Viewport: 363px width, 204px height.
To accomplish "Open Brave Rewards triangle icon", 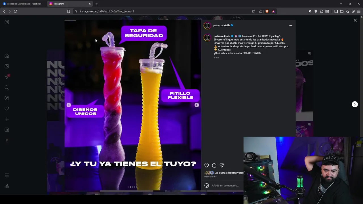I will (273, 11).
